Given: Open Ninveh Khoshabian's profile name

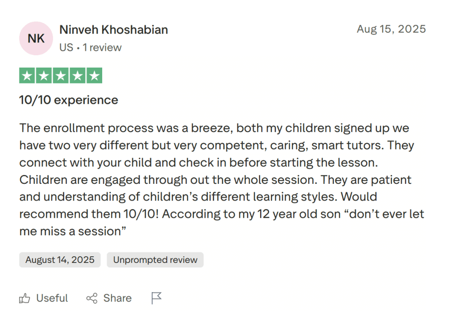Looking at the screenshot, I should point(114,30).
